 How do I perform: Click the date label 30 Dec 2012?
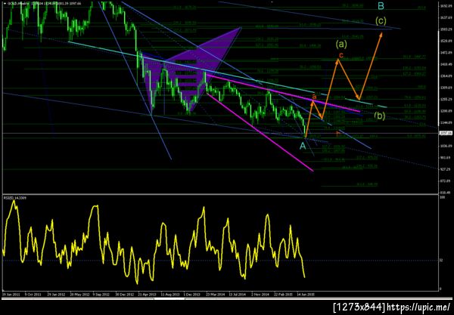(124, 295)
